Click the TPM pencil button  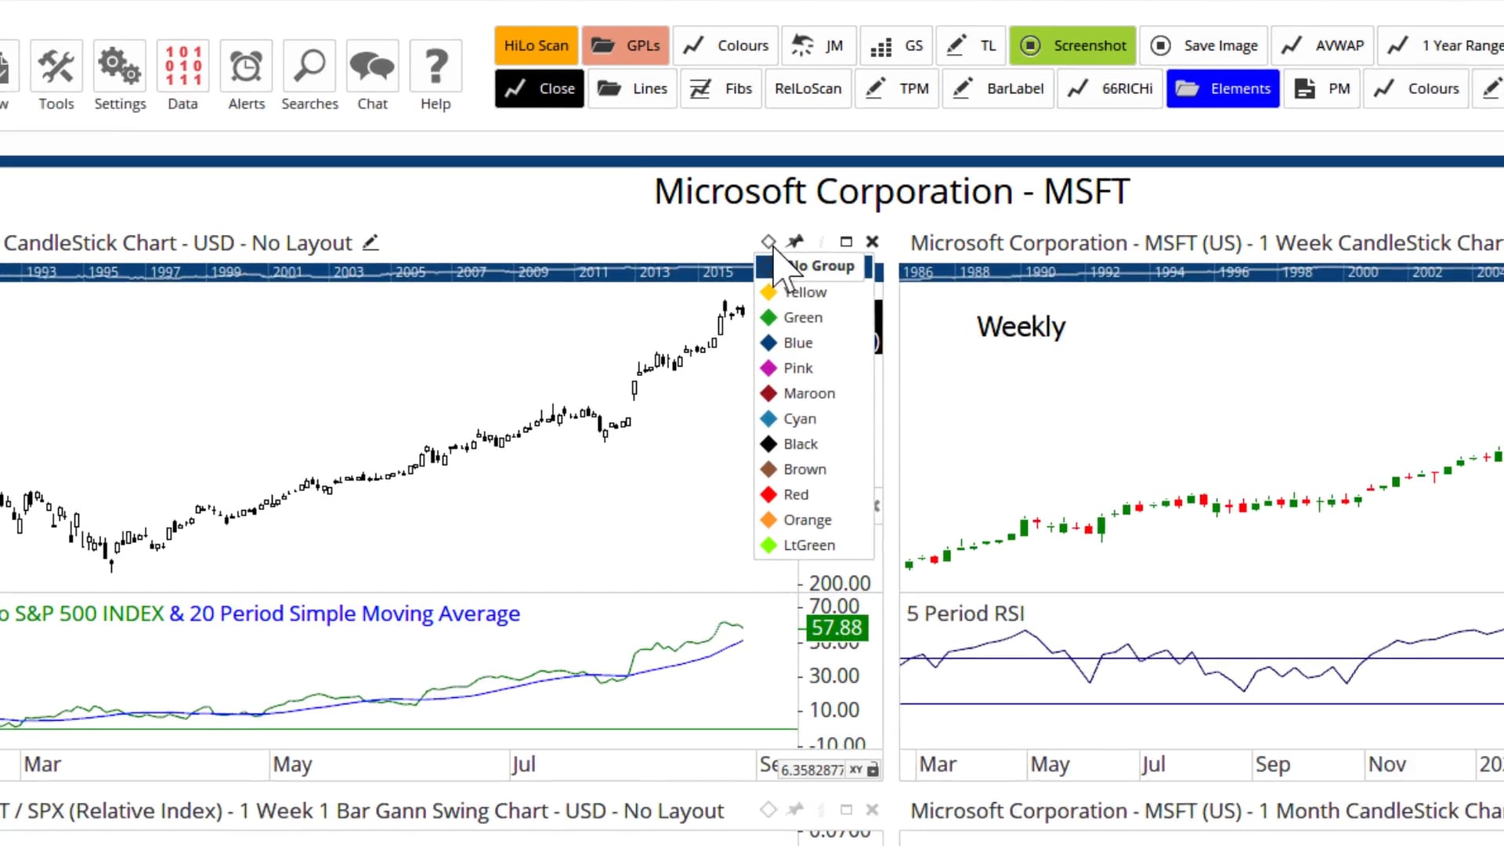click(x=897, y=89)
